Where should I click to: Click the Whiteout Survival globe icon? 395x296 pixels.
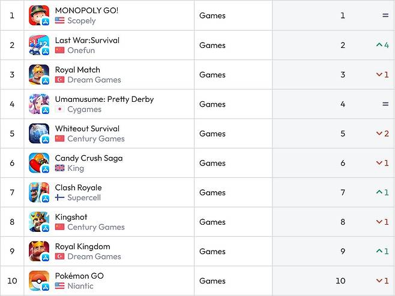click(39, 133)
